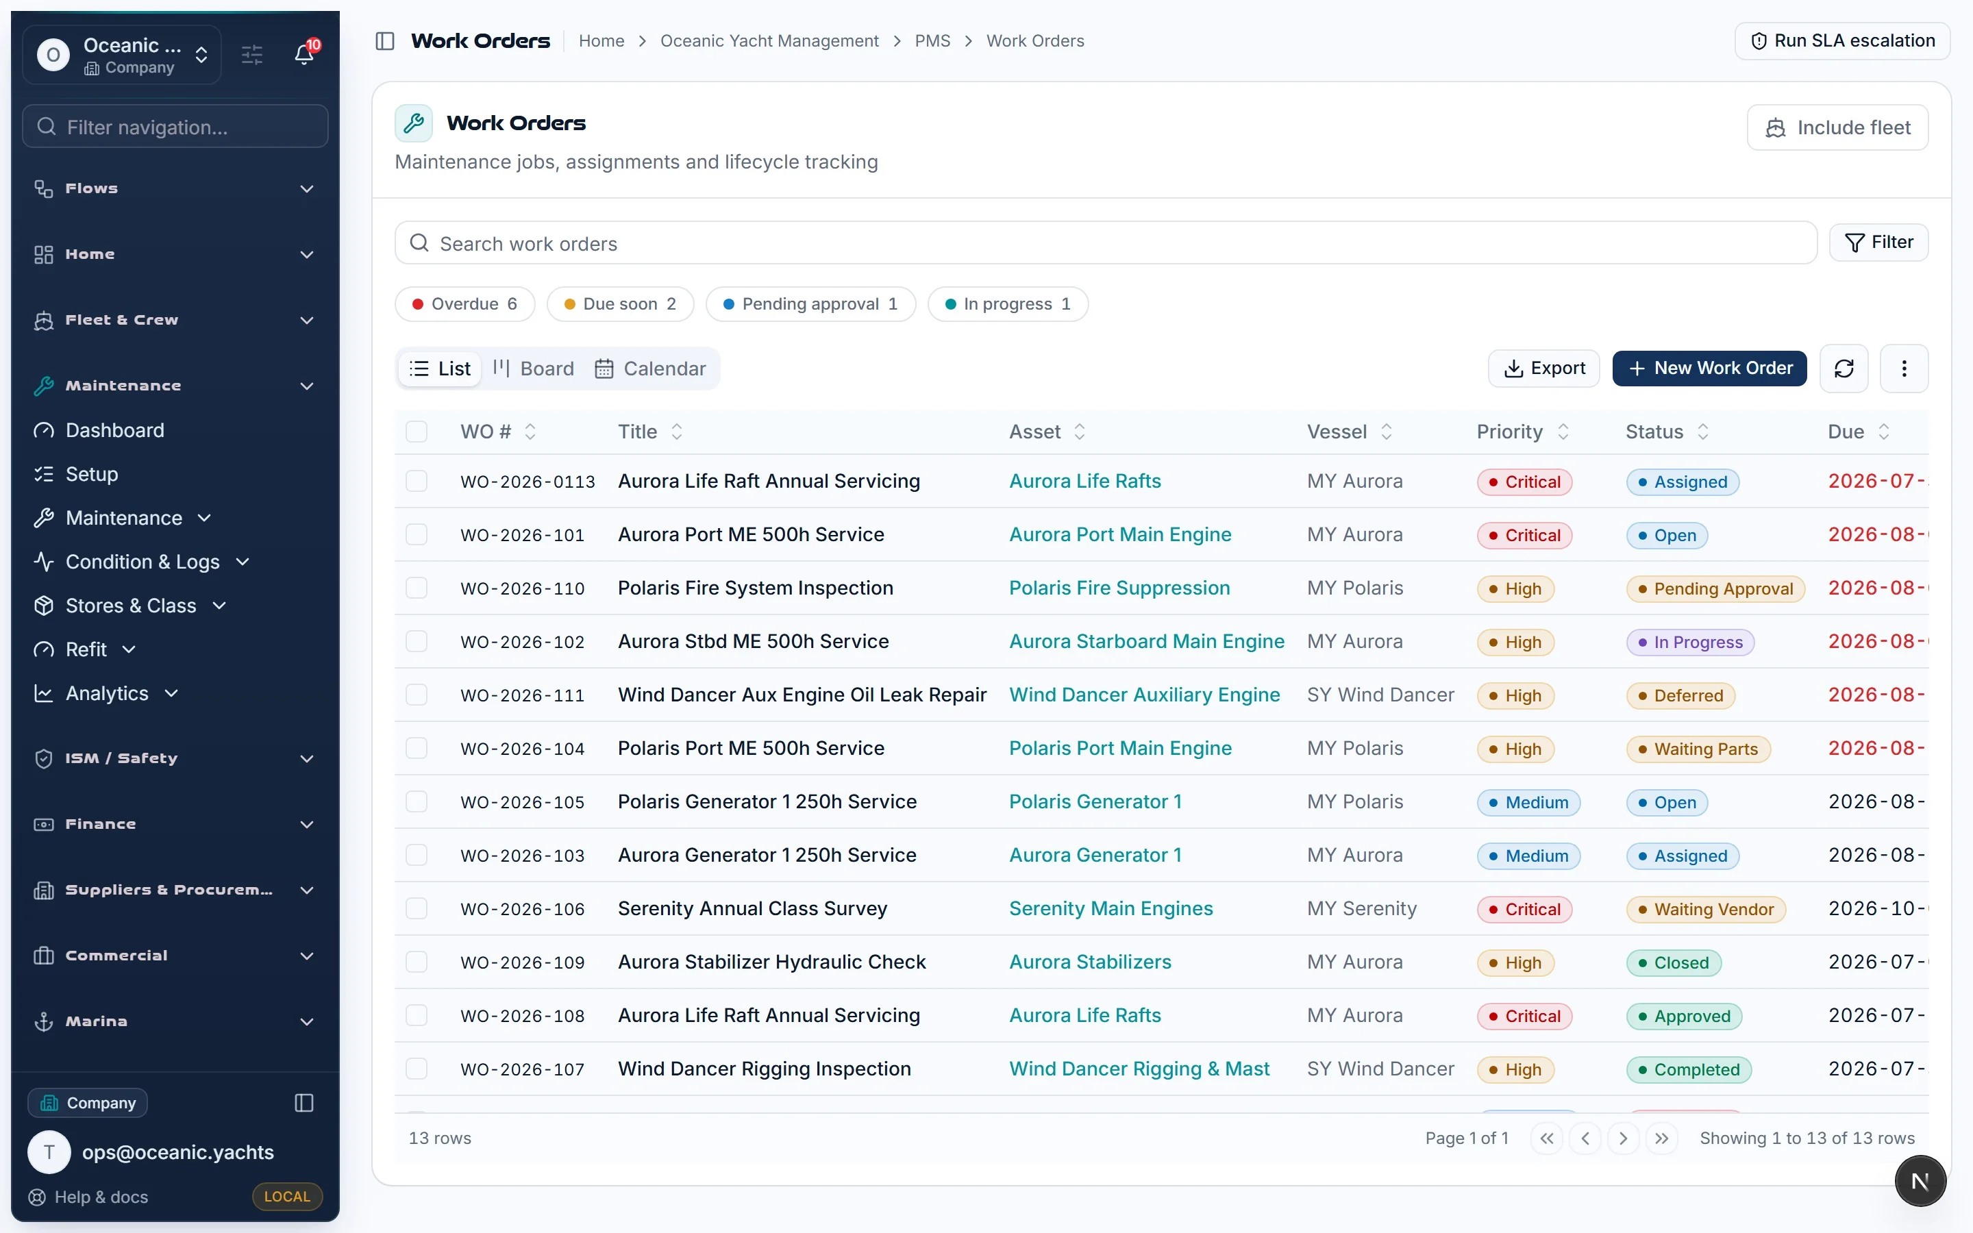The height and width of the screenshot is (1233, 1973).
Task: Expand Home section in sidebar
Action: 175,254
